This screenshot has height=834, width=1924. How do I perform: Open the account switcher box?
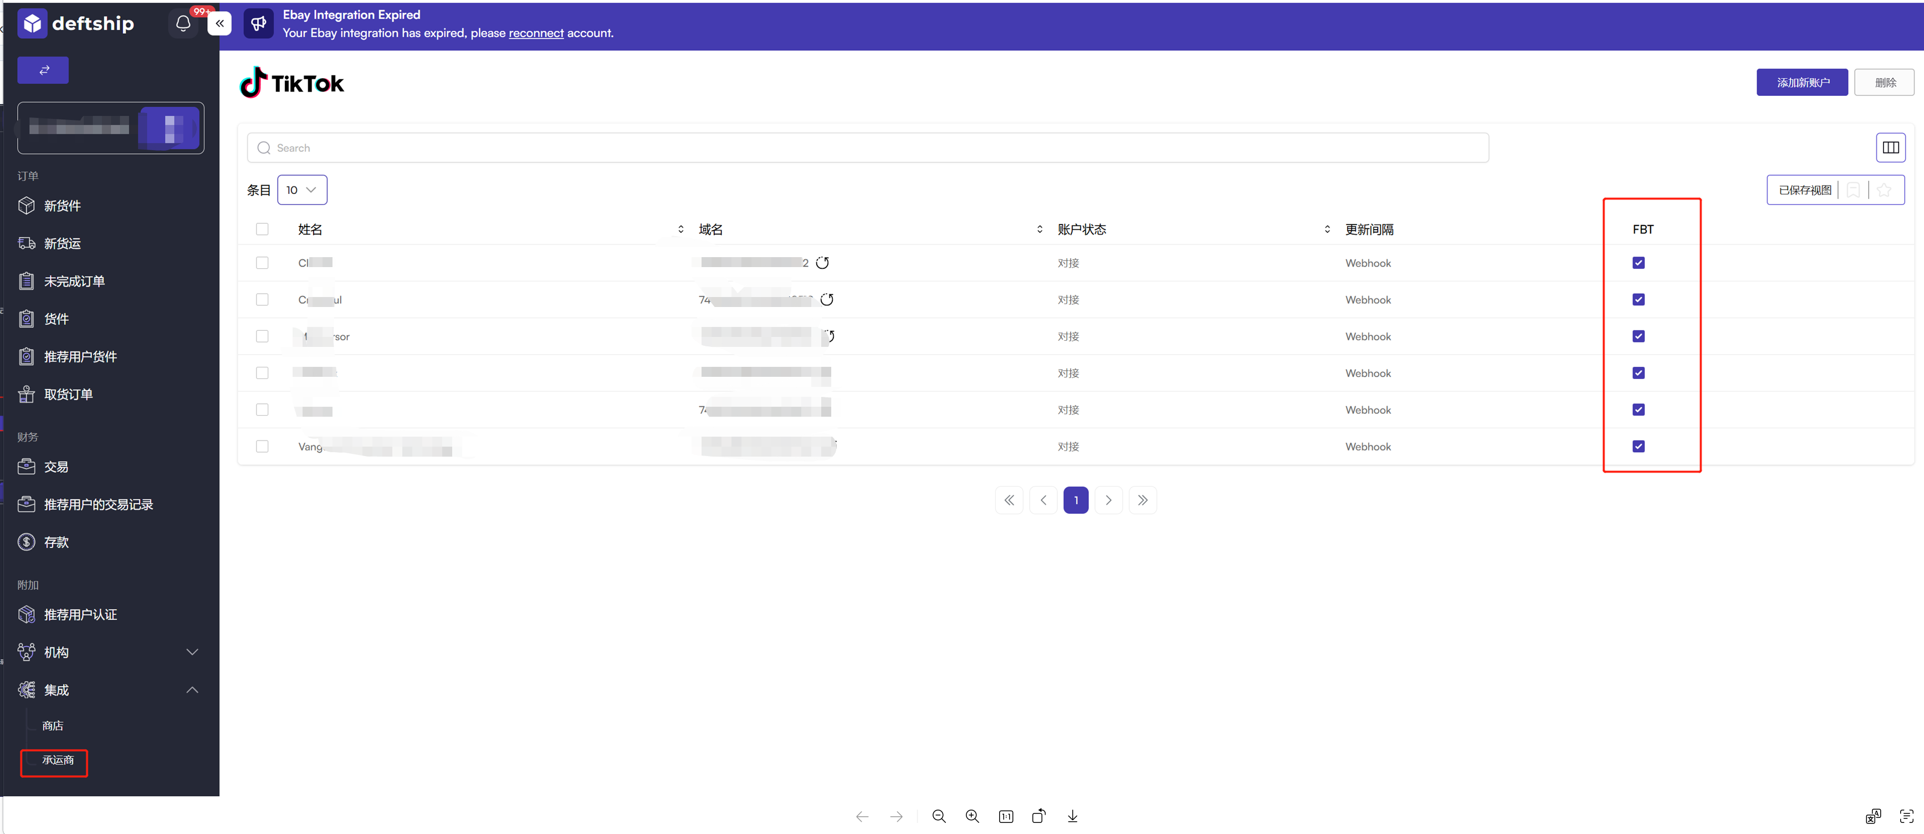pos(110,127)
